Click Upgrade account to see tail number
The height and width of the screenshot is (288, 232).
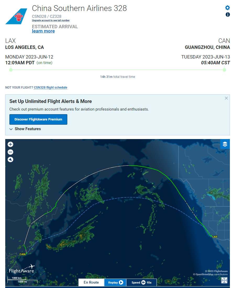tap(51, 20)
